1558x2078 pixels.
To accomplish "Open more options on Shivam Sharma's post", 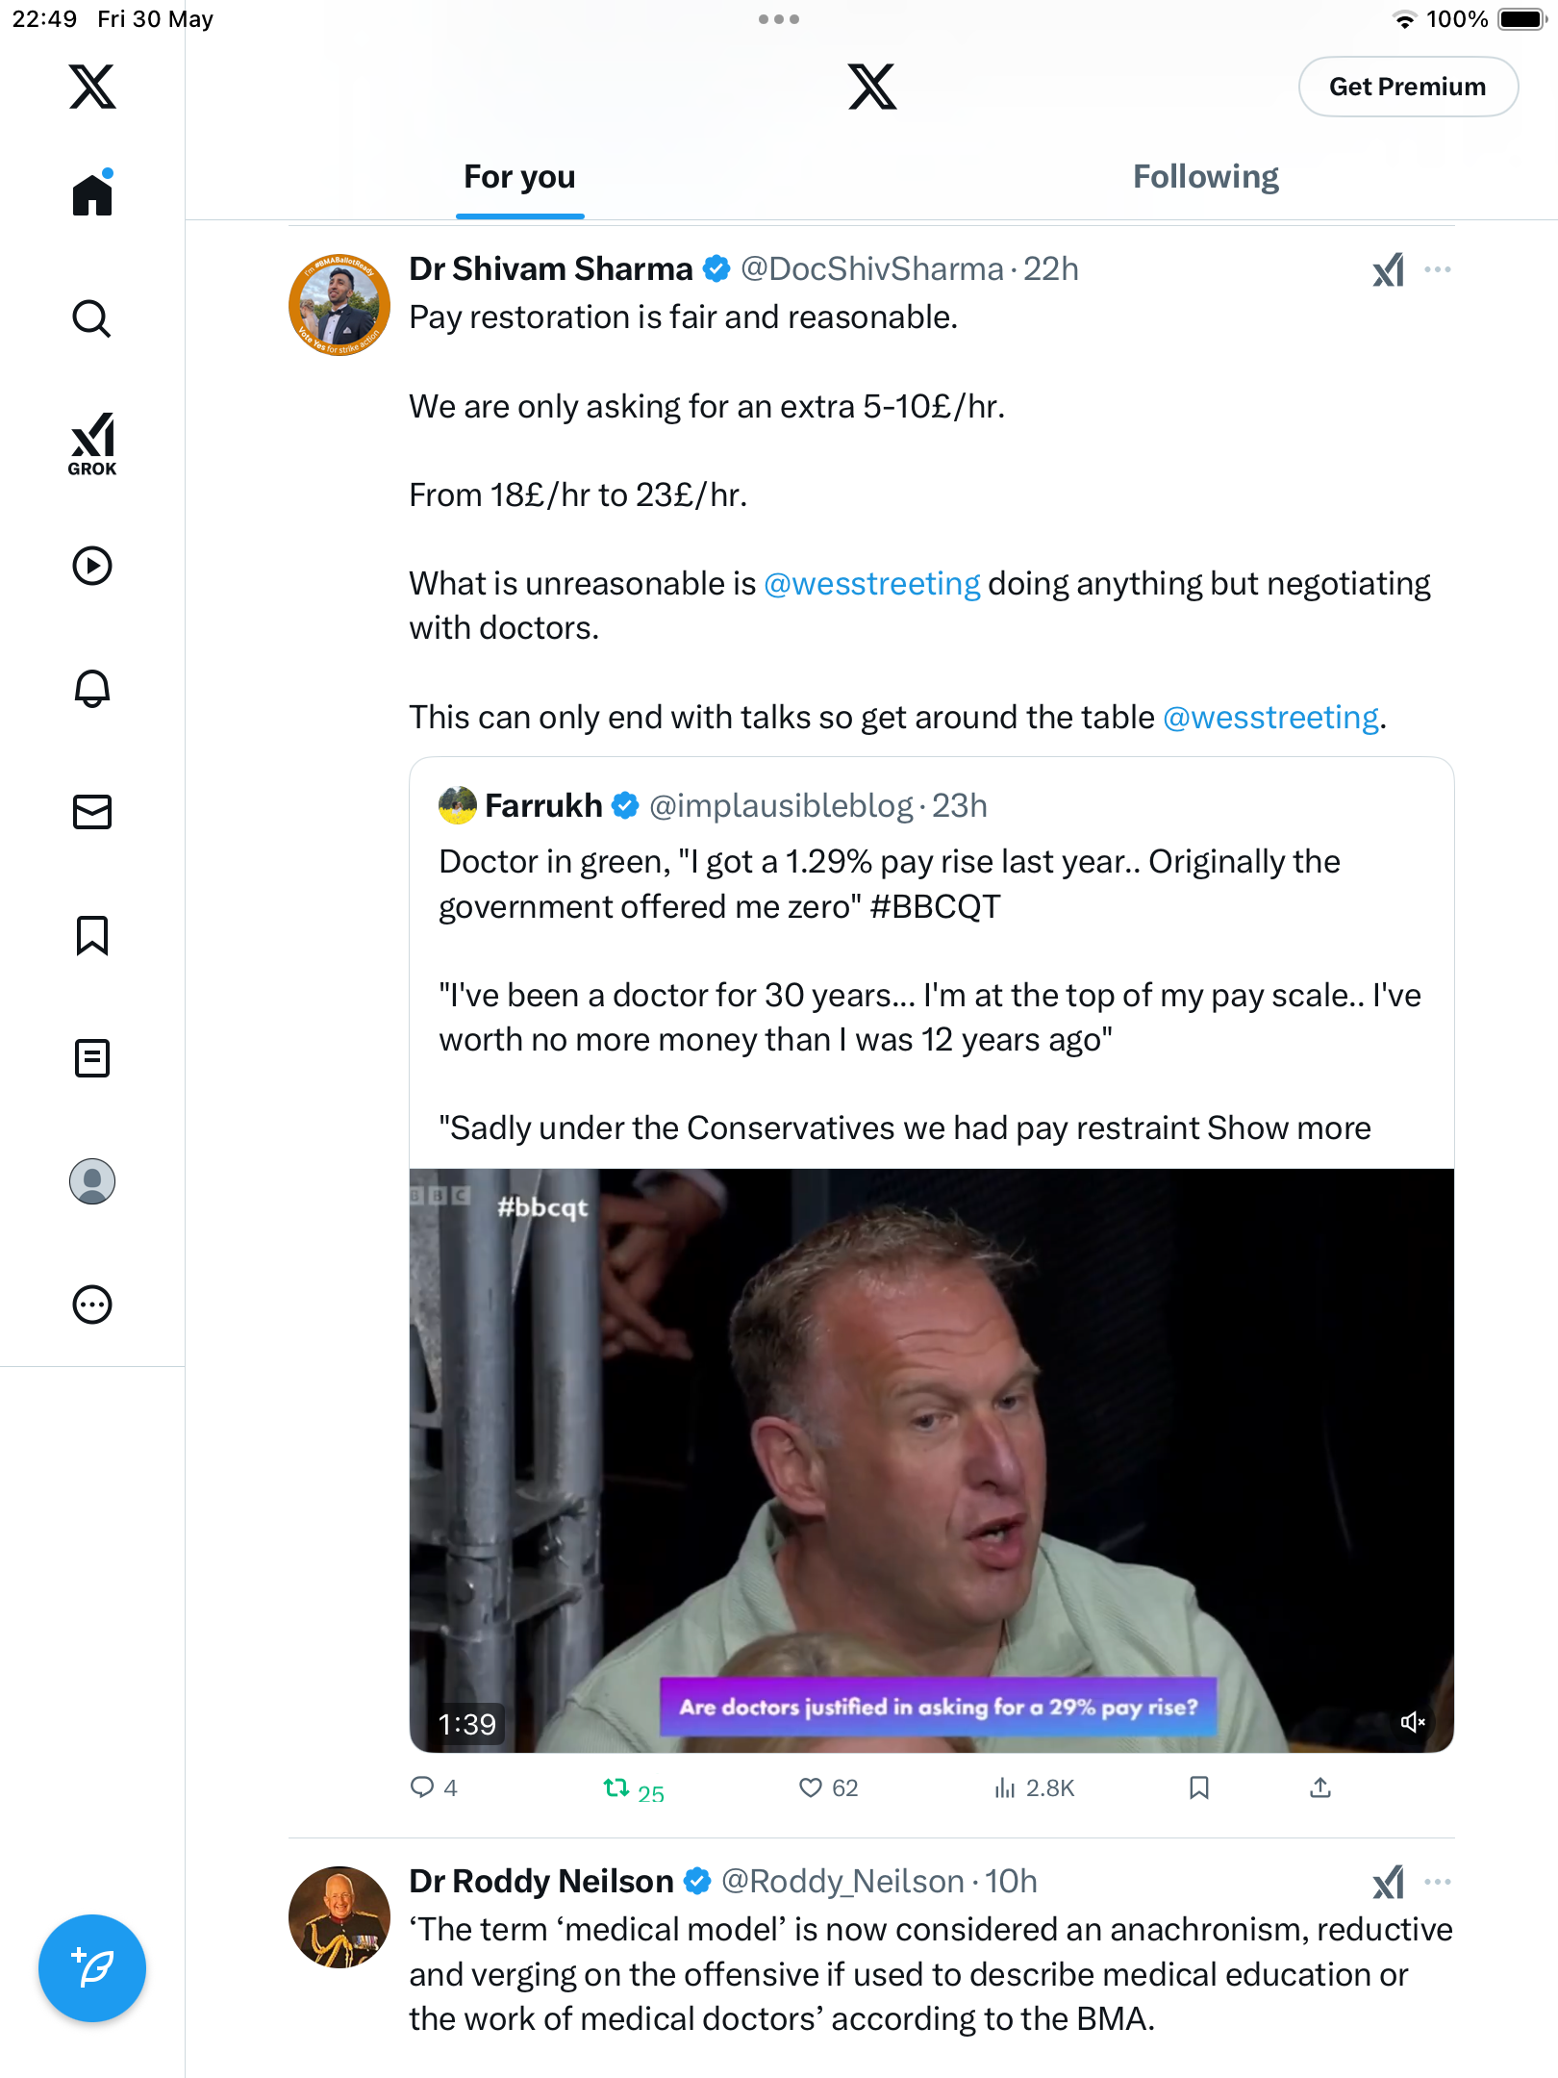I will tap(1438, 269).
